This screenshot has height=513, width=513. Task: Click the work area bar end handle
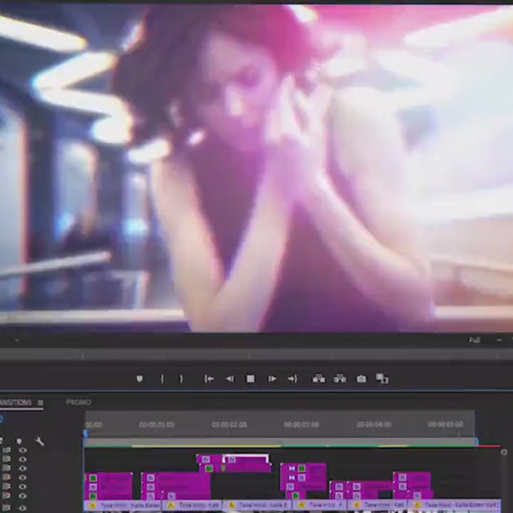pyautogui.click(x=477, y=442)
